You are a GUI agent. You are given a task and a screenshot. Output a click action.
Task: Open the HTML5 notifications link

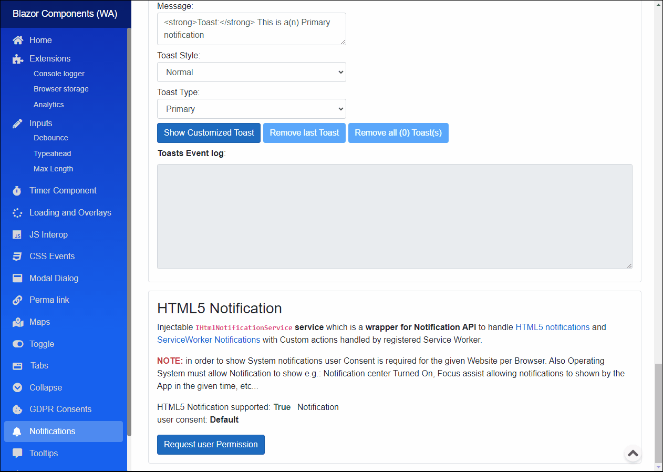(552, 327)
